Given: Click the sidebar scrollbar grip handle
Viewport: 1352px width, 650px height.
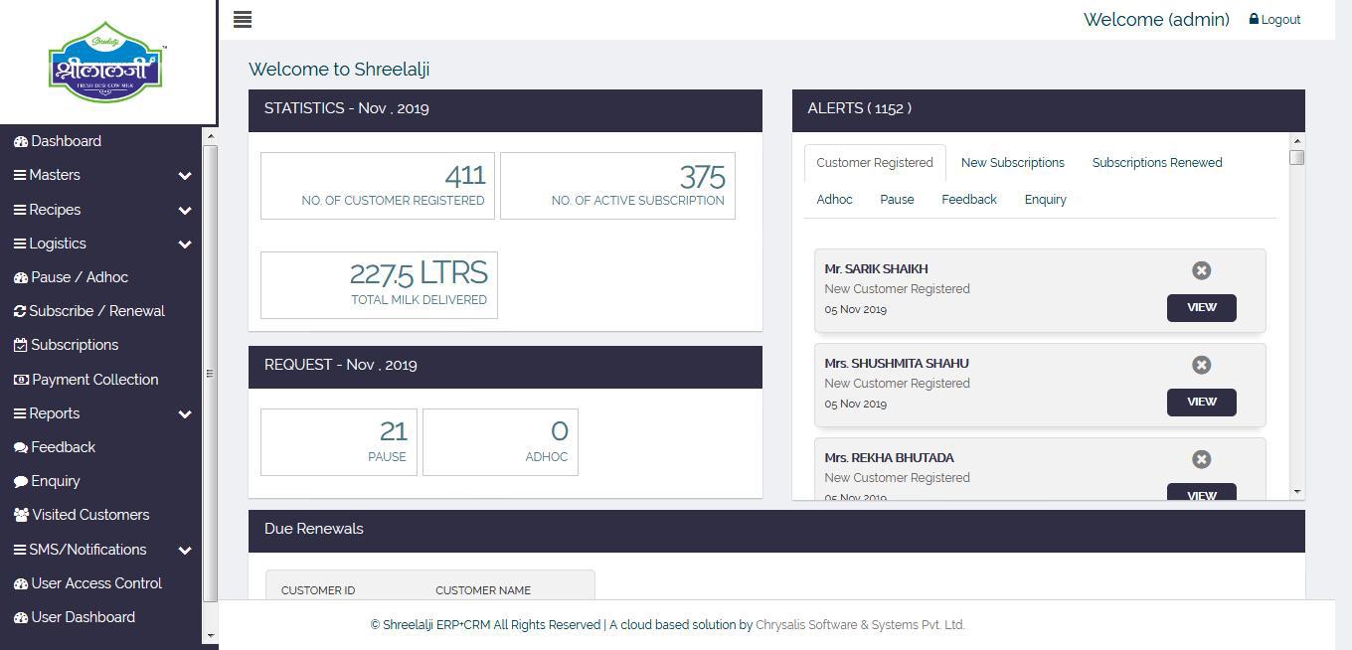Looking at the screenshot, I should [210, 374].
